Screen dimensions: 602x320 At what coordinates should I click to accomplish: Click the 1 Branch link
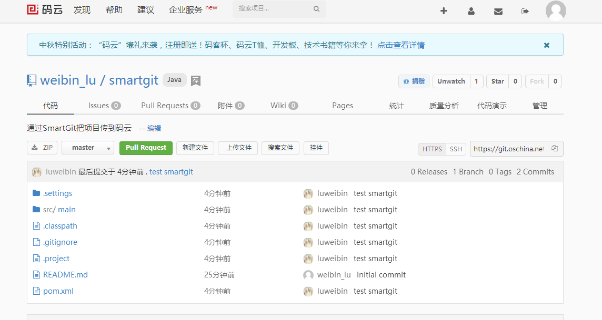(468, 172)
